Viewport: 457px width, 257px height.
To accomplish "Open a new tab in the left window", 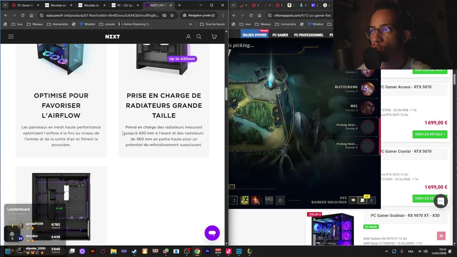I will point(179,5).
